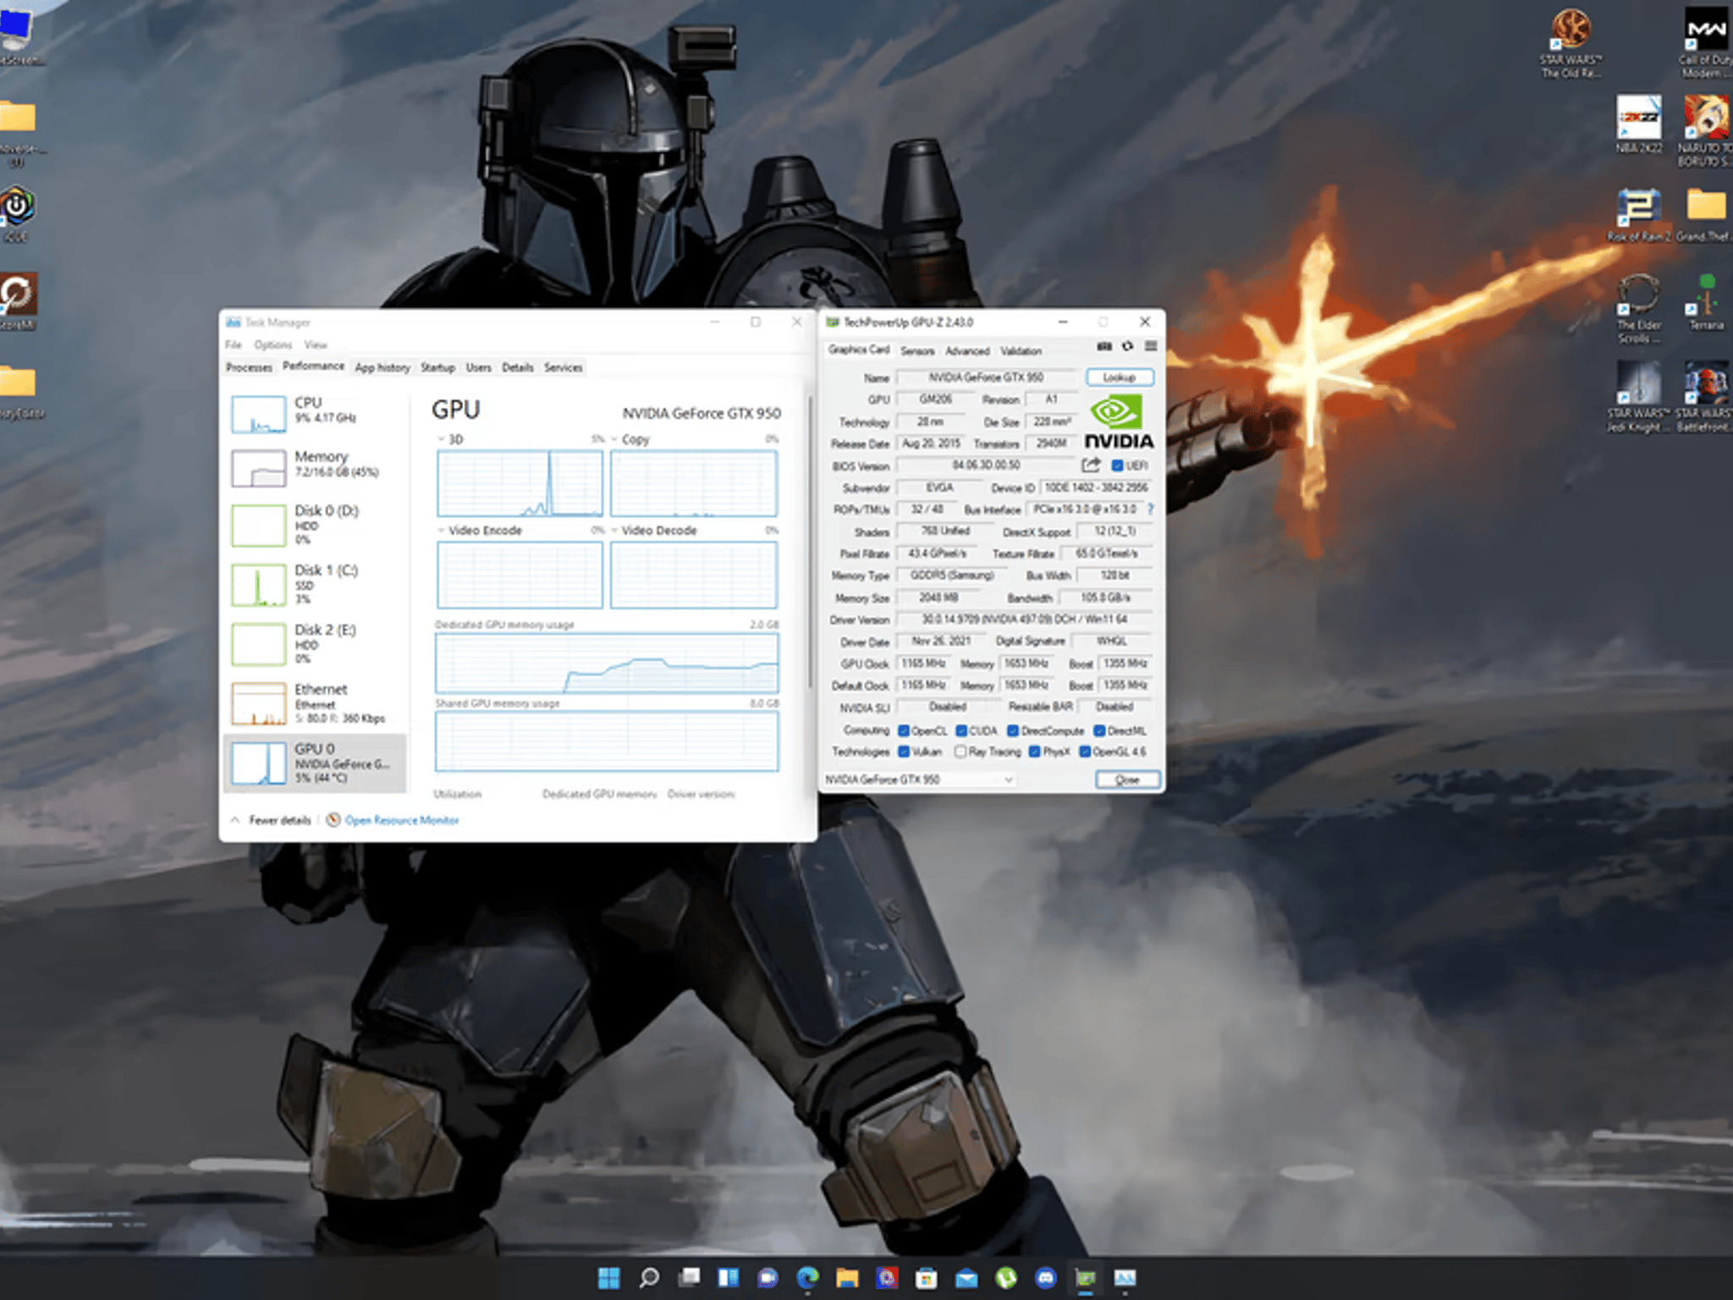
Task: Click the Task Manager performance pane scrollbar
Action: click(x=810, y=542)
